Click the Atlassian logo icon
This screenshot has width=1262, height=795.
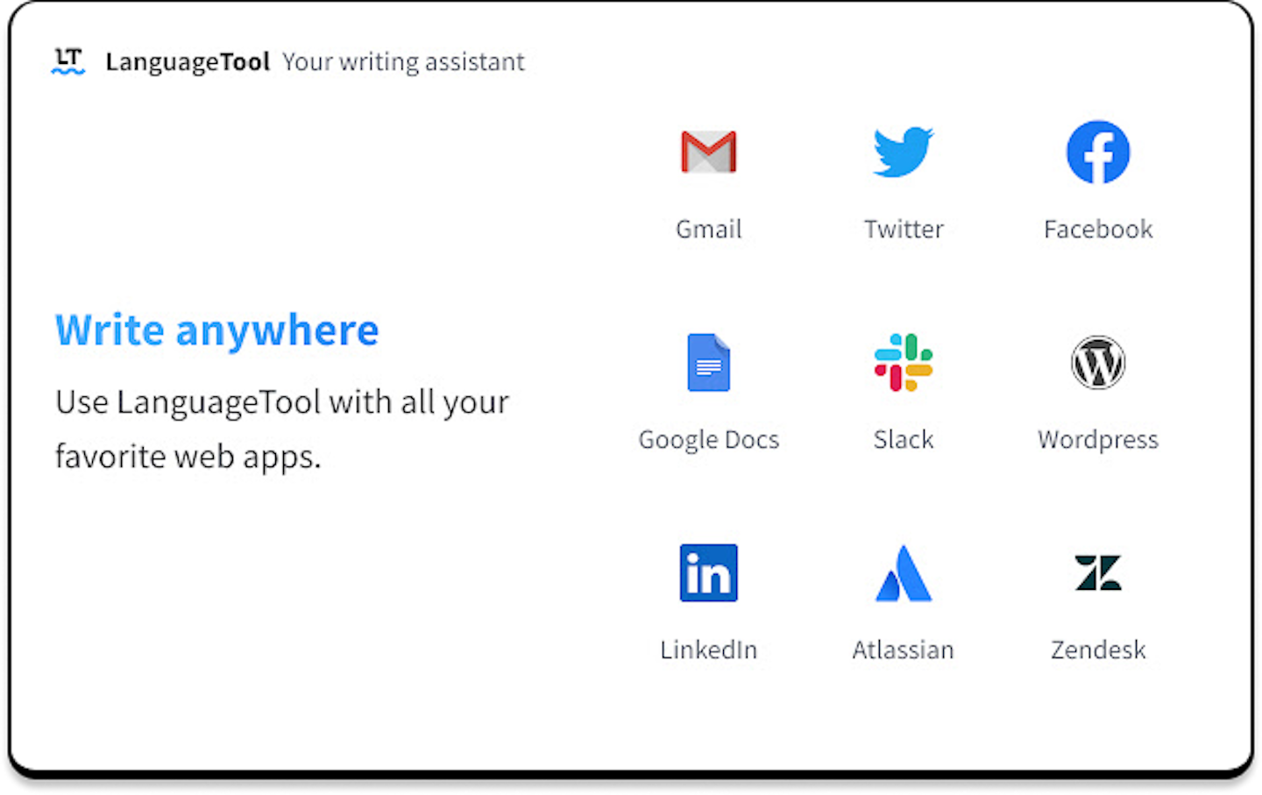point(903,573)
